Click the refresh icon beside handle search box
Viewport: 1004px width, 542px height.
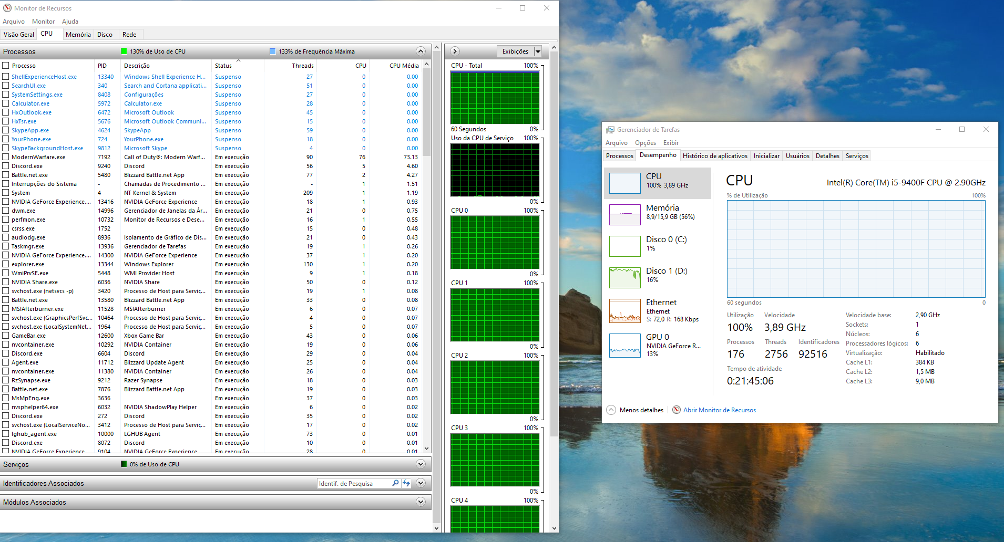[x=406, y=483]
